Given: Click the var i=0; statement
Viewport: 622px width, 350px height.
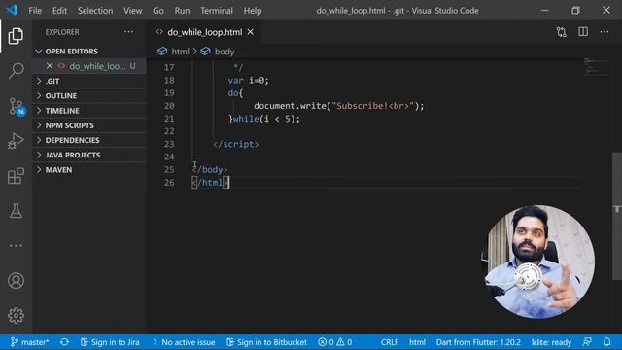Looking at the screenshot, I should (x=249, y=80).
